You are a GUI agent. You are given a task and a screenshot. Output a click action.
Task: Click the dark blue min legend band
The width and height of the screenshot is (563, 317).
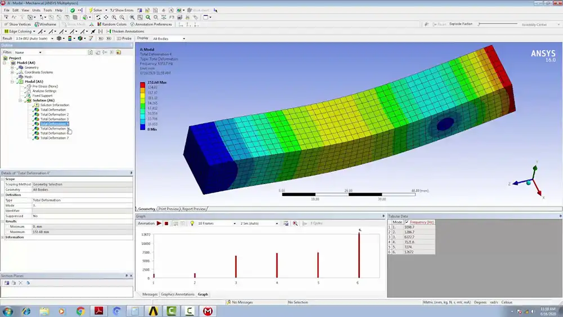142,127
